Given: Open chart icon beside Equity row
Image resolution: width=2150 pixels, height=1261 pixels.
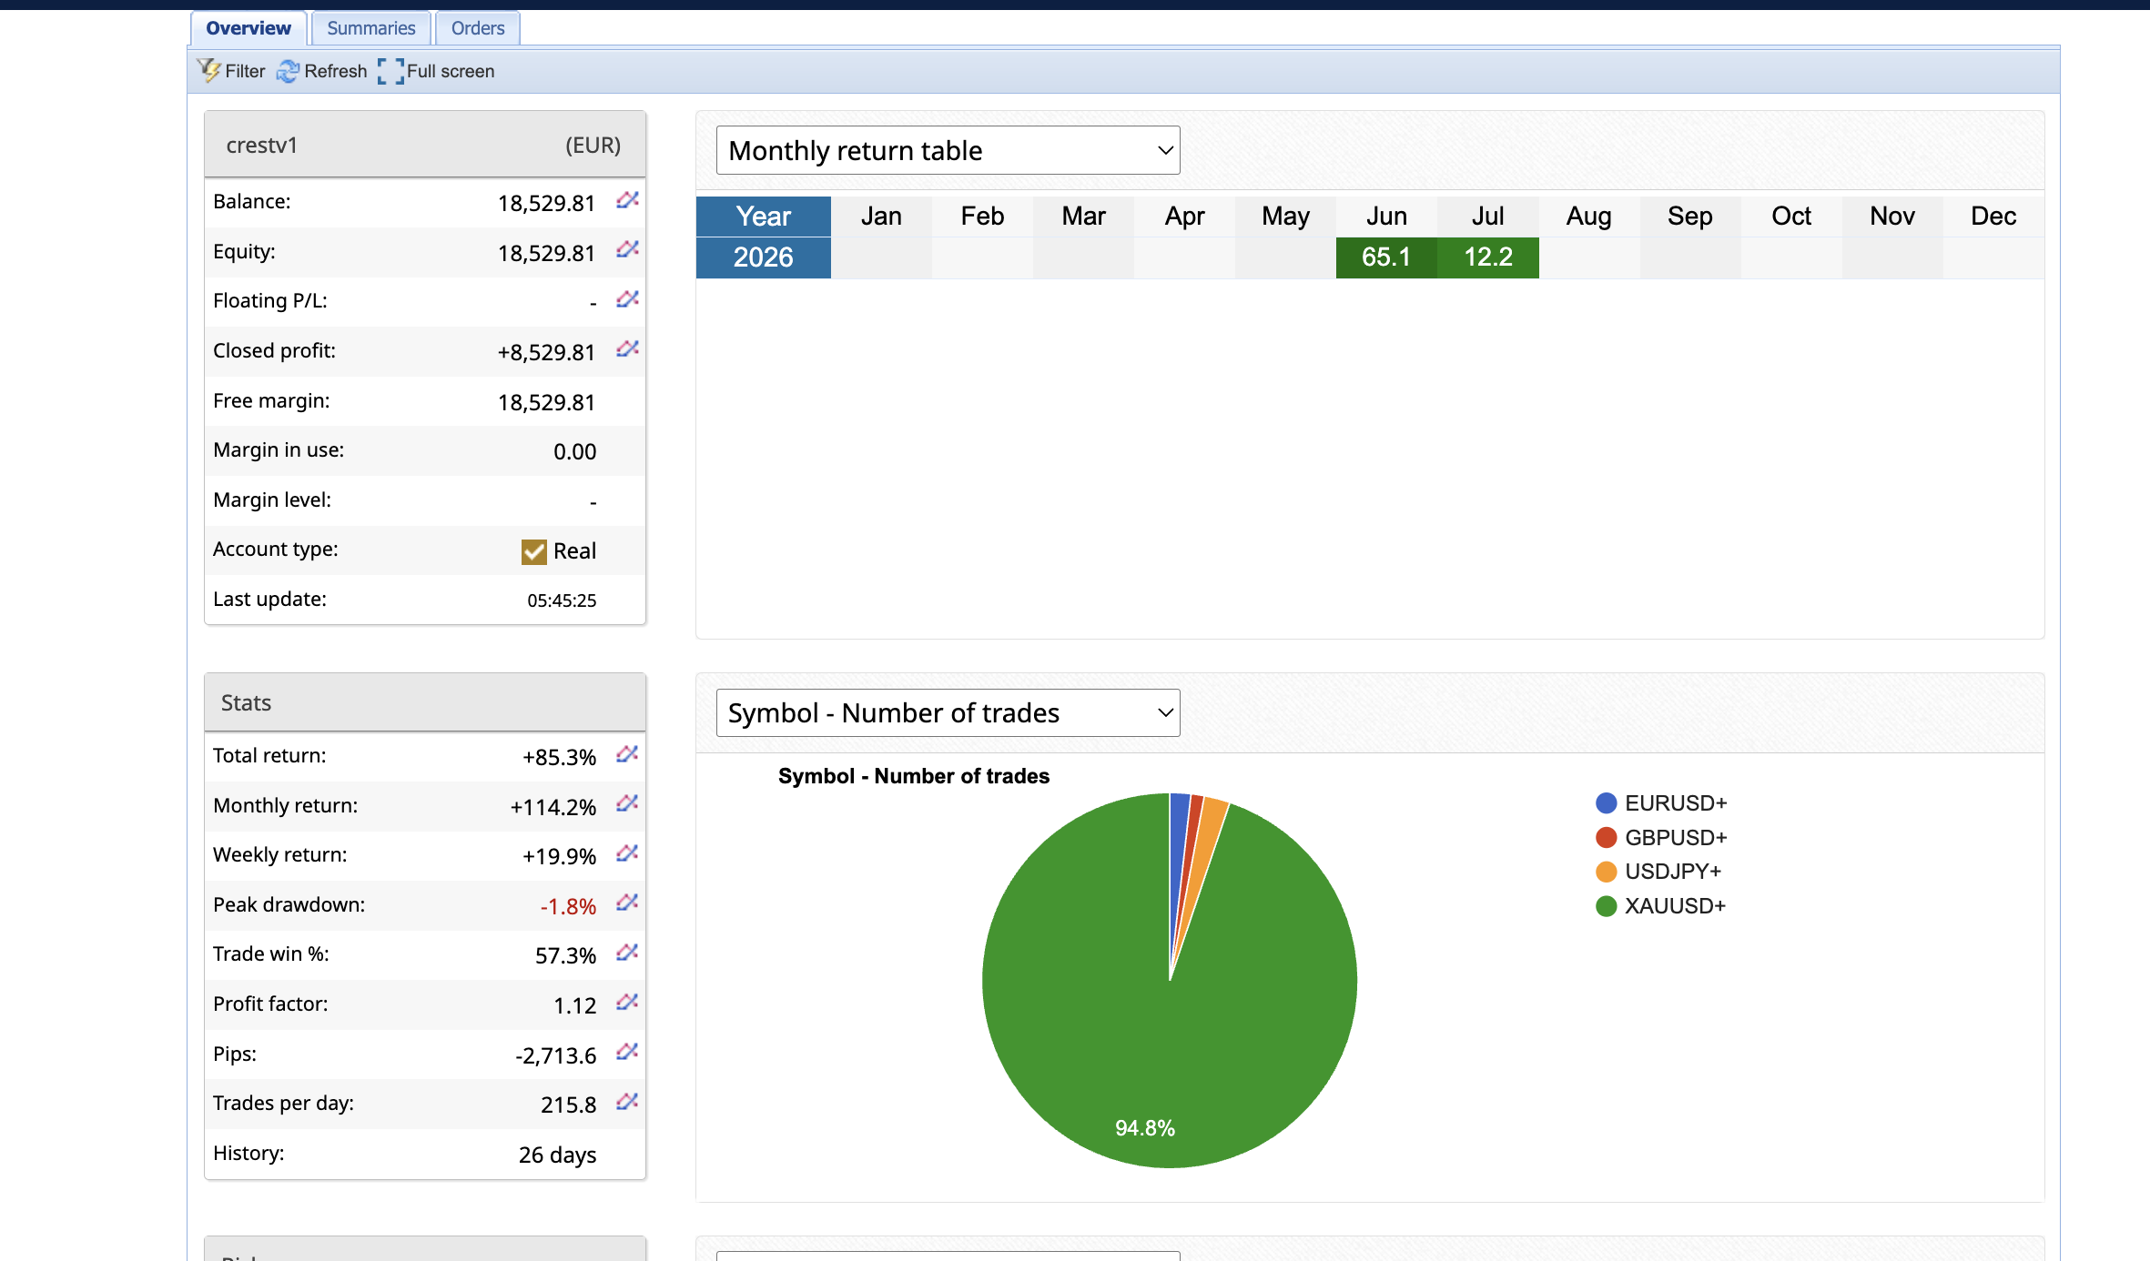Looking at the screenshot, I should pyautogui.click(x=627, y=249).
